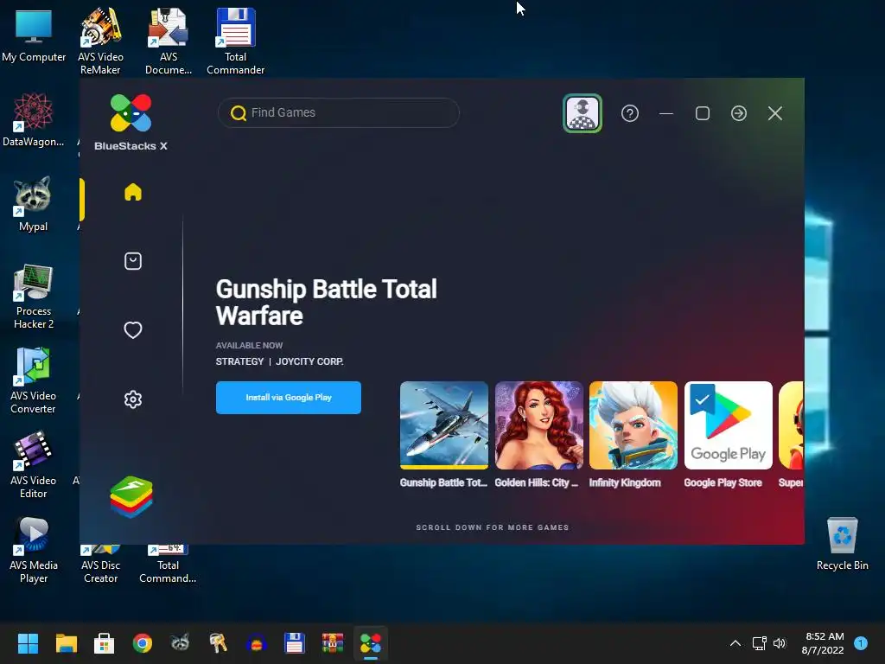Open the user profile avatar

[583, 113]
